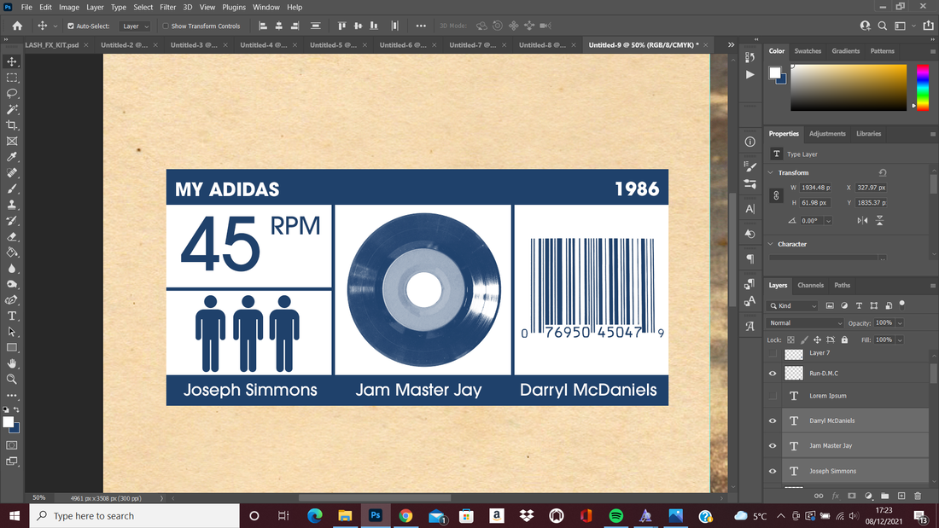This screenshot has width=939, height=528.
Task: Select the Blur tool
Action: 12,268
